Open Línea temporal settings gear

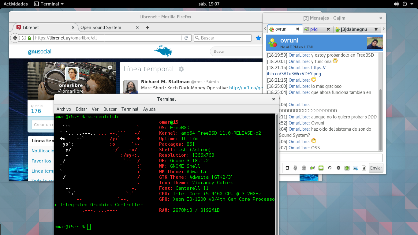(181, 69)
